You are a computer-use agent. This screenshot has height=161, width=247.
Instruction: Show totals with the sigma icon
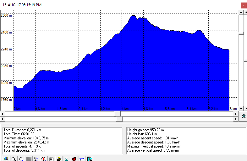tap(66, 159)
